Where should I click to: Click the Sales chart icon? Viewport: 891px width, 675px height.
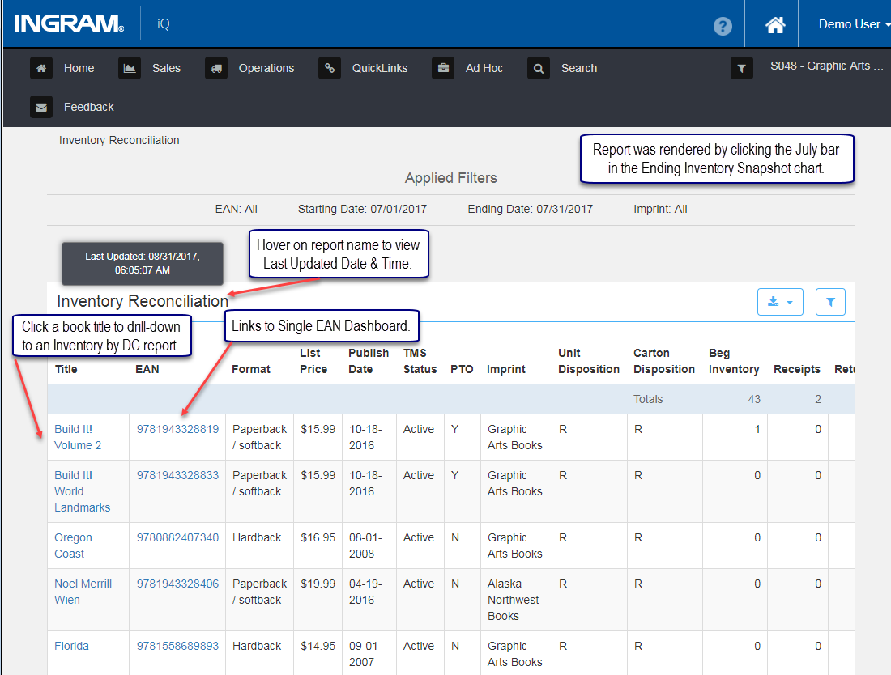click(x=130, y=68)
